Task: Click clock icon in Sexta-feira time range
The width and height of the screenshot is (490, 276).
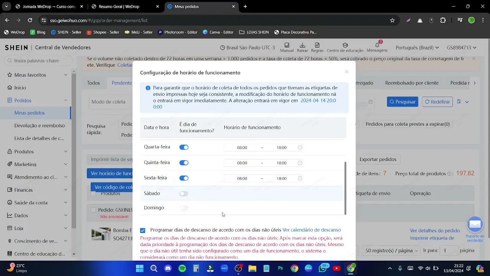Action: tap(300, 178)
